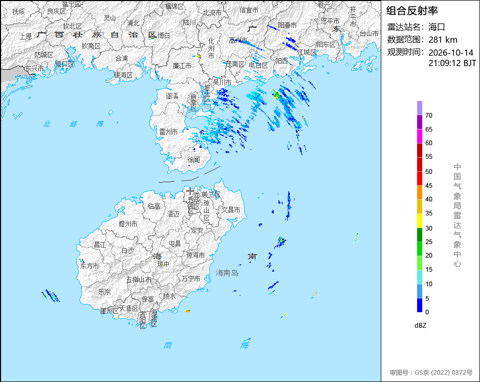Click the 保亭 map label
Image resolution: width=480 pixels, height=382 pixels.
pyautogui.click(x=148, y=299)
